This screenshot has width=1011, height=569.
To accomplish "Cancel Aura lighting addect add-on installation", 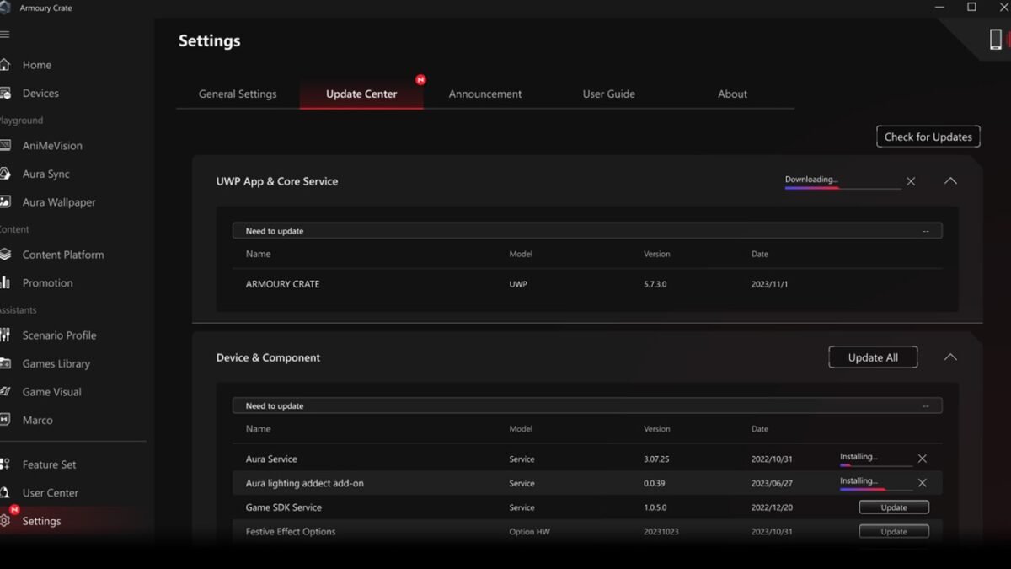I will pos(923,483).
